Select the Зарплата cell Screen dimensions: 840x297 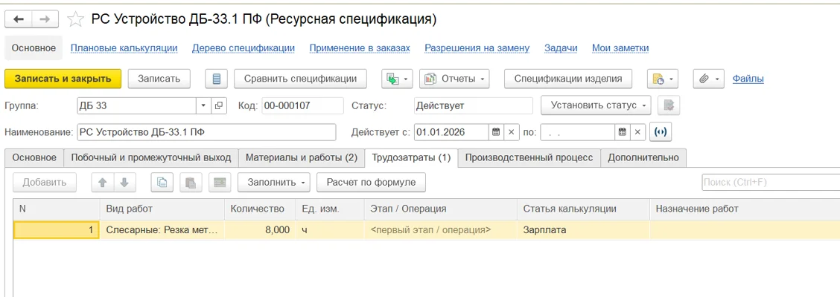point(583,230)
